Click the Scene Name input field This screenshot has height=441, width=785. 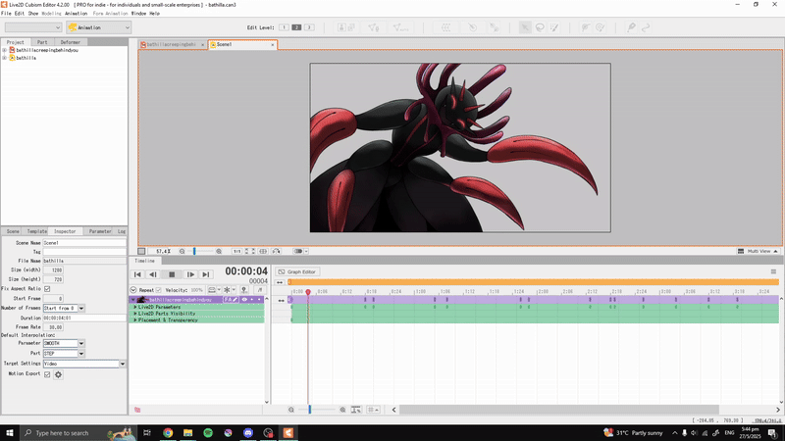[x=84, y=242]
